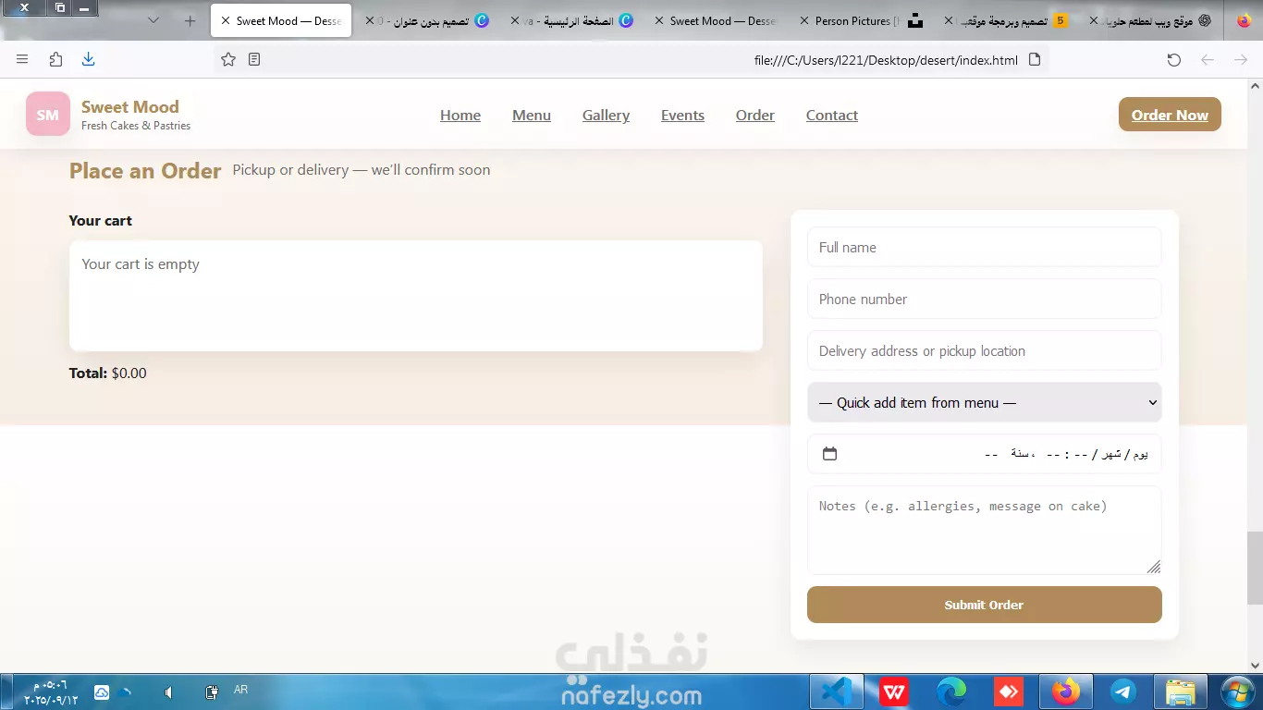Jump to the Order nav link
The image size is (1263, 710).
click(x=755, y=116)
